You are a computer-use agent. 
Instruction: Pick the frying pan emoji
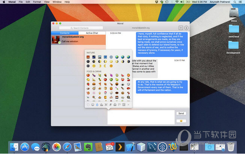click(128, 97)
